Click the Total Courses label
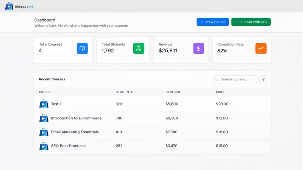This screenshot has width=303, height=170. pyautogui.click(x=51, y=44)
